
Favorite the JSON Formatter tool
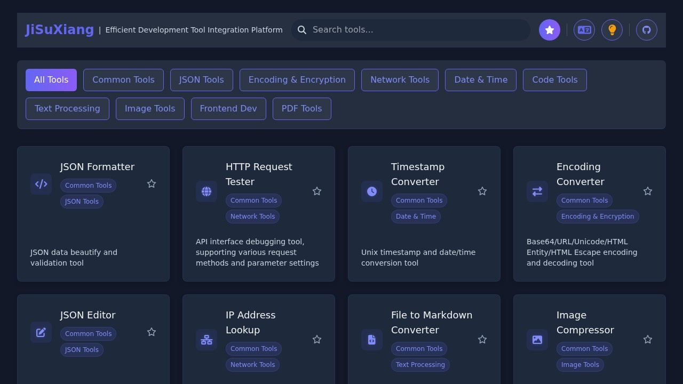coord(152,184)
